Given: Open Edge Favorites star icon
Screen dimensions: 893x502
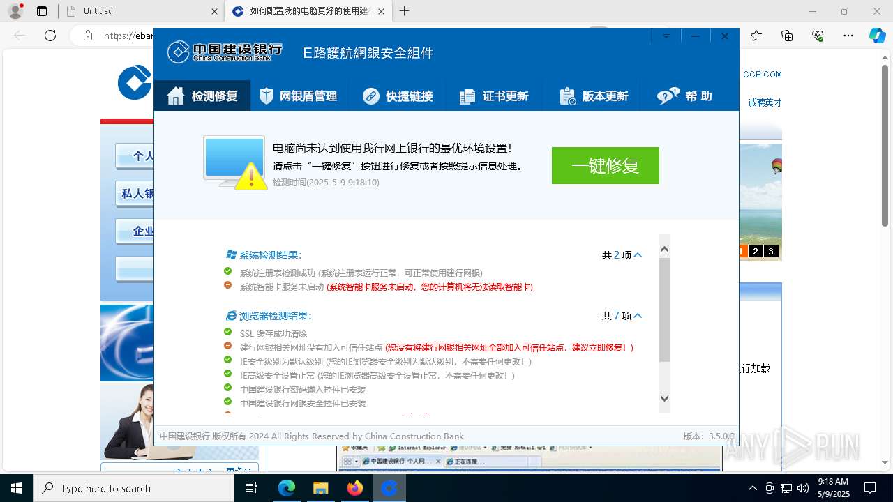Looking at the screenshot, I should [756, 36].
